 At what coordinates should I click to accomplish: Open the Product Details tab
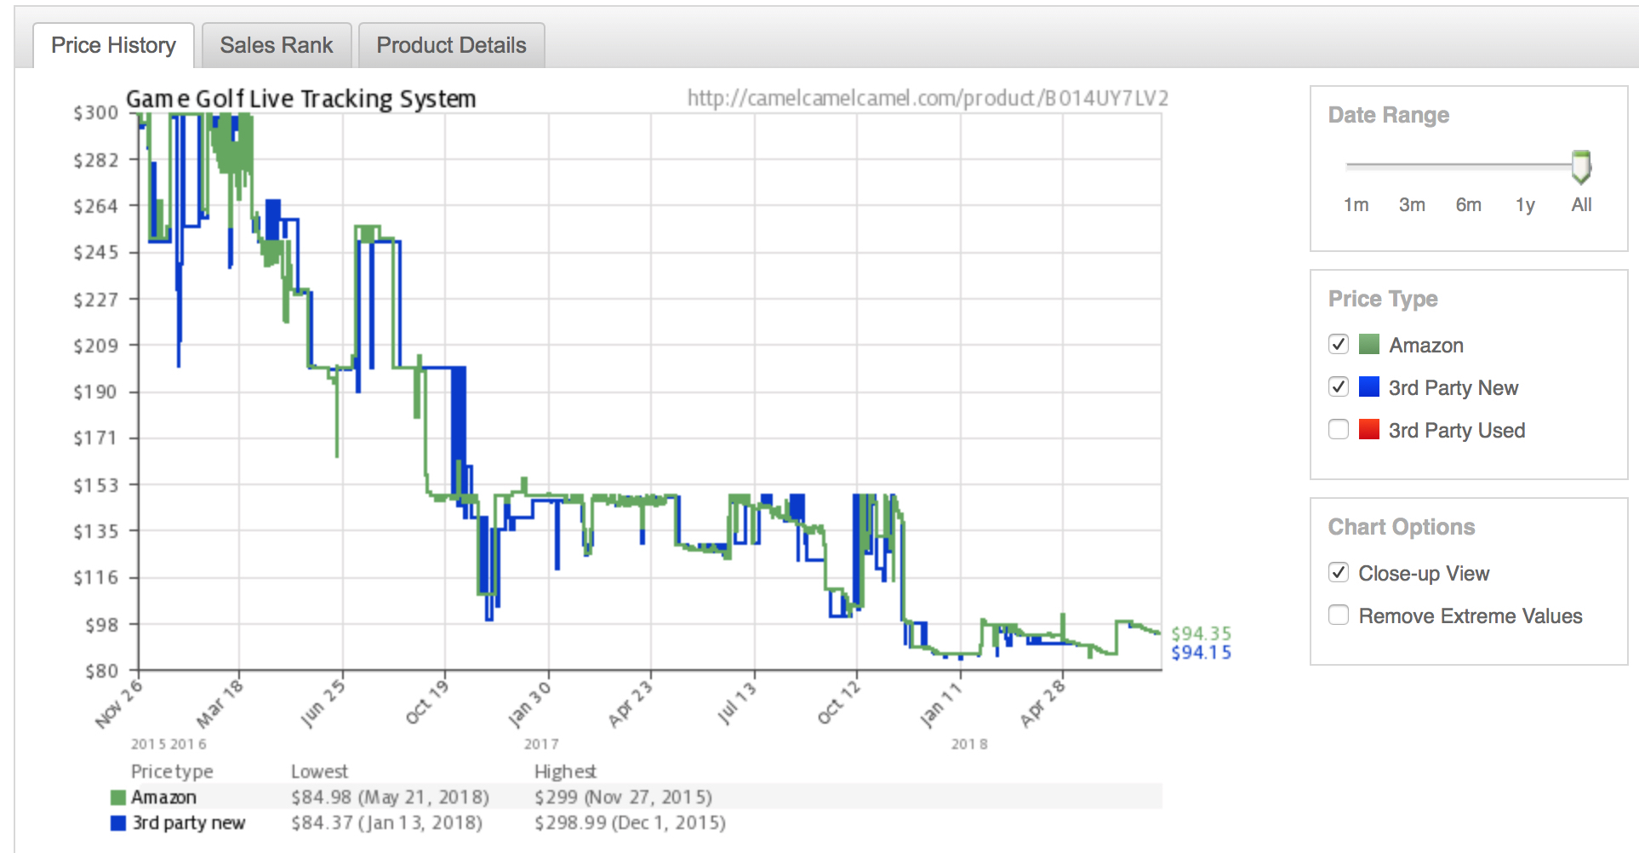[x=451, y=45]
